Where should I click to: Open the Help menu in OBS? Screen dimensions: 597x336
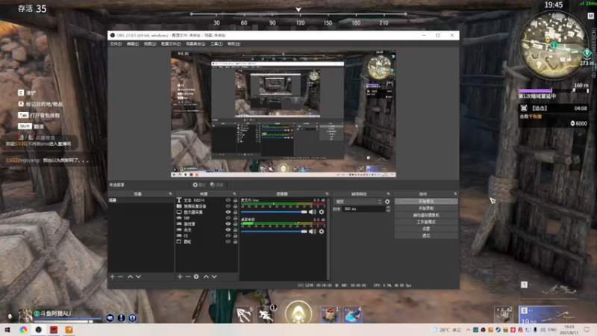234,44
